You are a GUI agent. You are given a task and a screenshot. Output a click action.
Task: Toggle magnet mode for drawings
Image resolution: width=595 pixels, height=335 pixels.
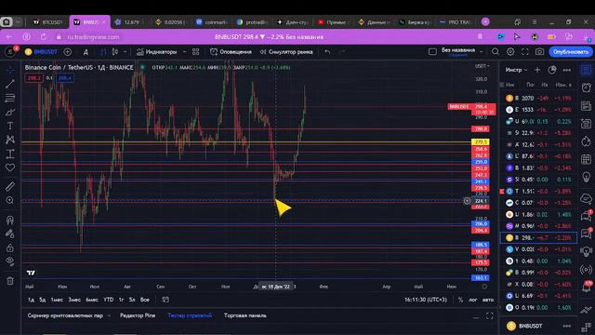(x=10, y=220)
